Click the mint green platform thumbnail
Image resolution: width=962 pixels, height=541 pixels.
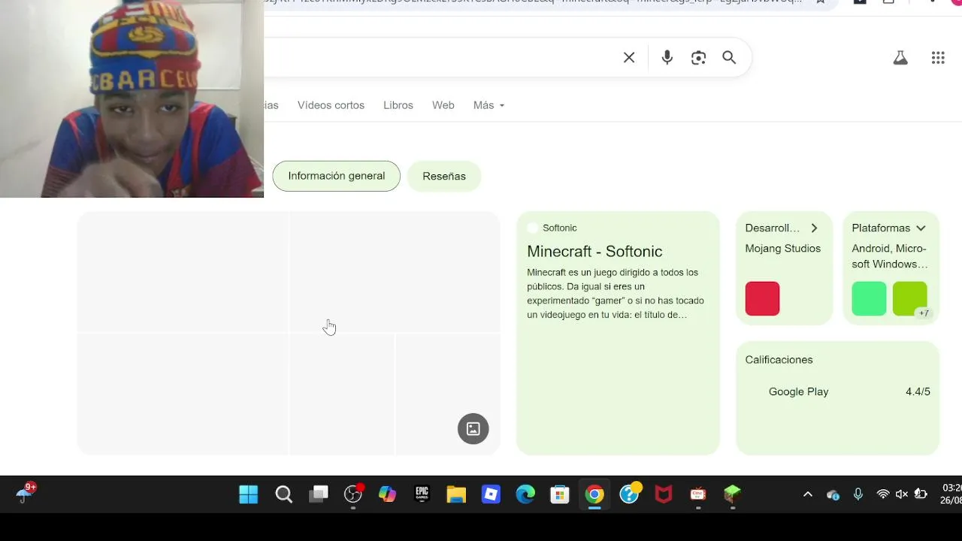869,298
